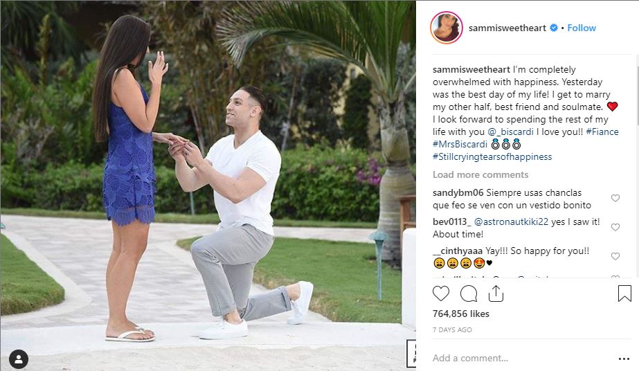Image resolution: width=639 pixels, height=371 pixels.
Task: Open the @_biscardi profile mention
Action: click(x=510, y=132)
